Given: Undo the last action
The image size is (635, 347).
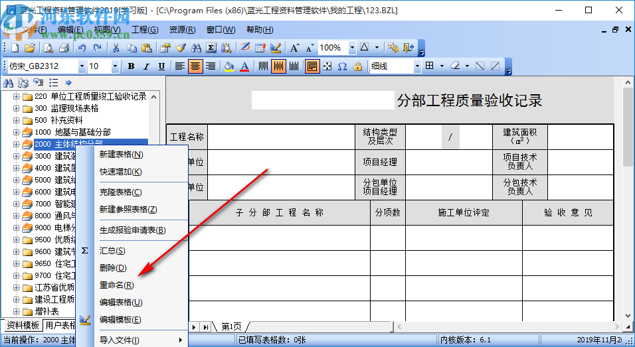Looking at the screenshot, I should pos(82,48).
